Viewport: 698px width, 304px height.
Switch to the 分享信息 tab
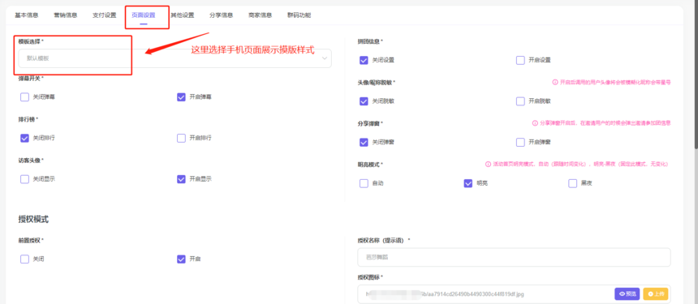tap(222, 15)
